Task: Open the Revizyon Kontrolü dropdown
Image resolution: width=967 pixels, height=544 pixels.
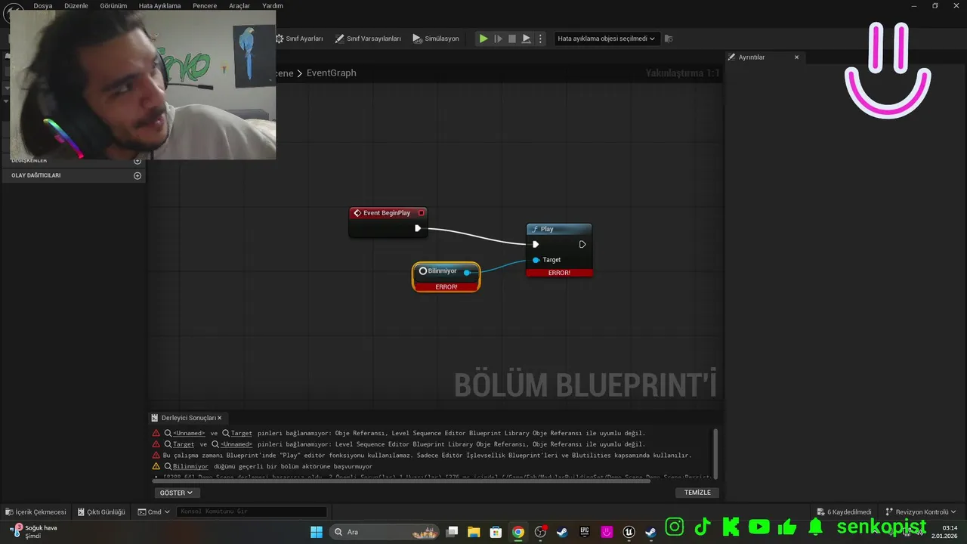Action: click(x=920, y=512)
